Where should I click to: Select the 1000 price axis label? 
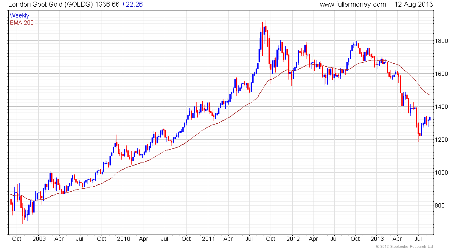(x=441, y=172)
